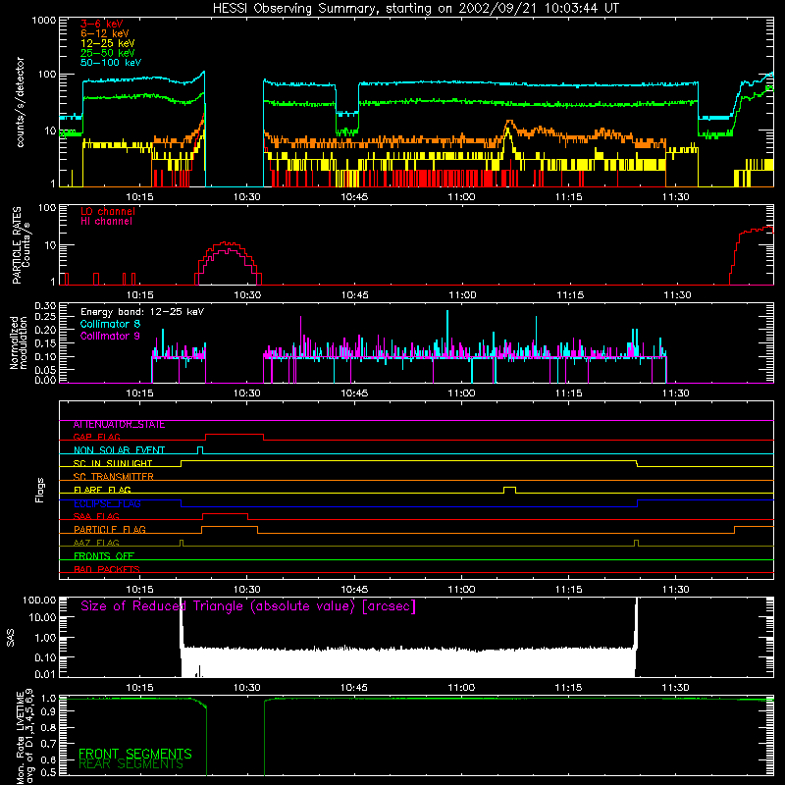Image resolution: width=785 pixels, height=785 pixels.
Task: Click the LO channel legend label
Action: pos(108,211)
